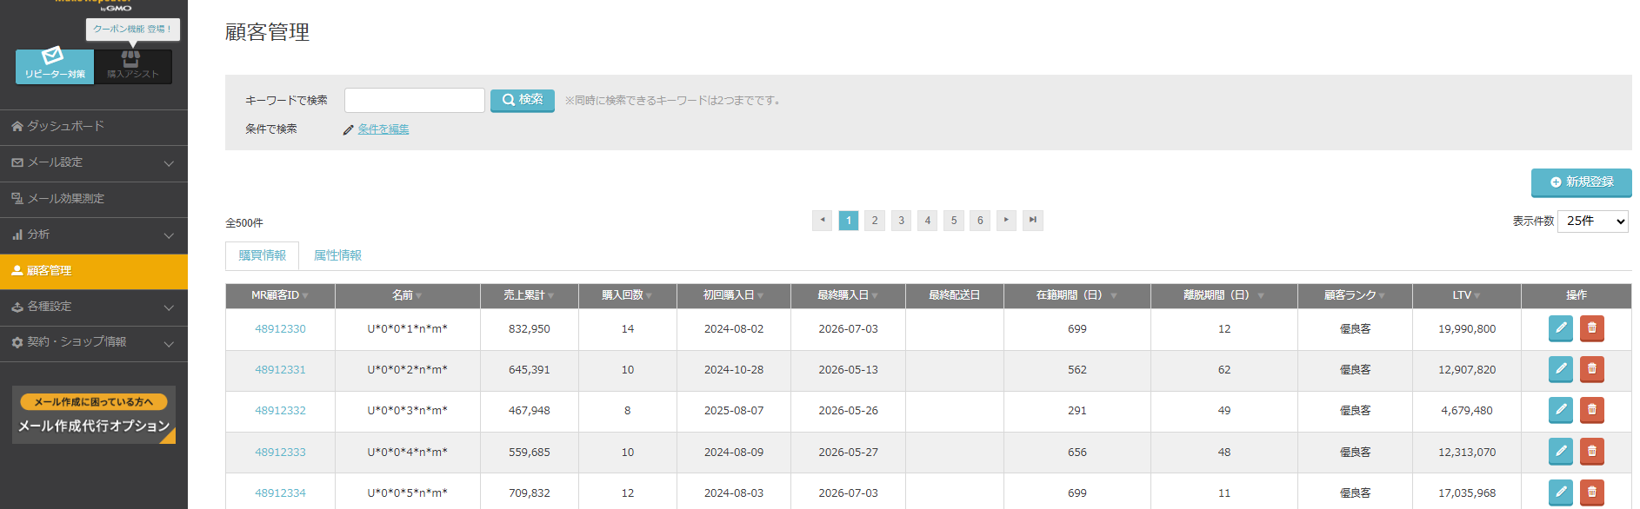
Task: Remove customer 48912332 via trash icon
Action: point(1591,410)
